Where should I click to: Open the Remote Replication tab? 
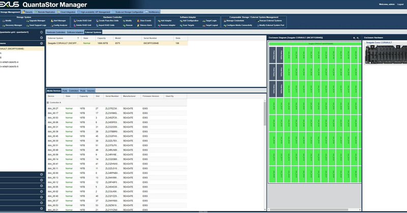coord(45,12)
